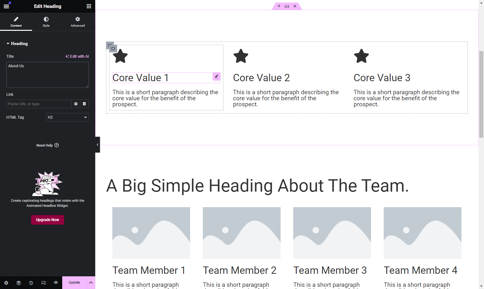Select Team Member 3 placeholder image
This screenshot has height=289, width=484.
(x=332, y=233)
